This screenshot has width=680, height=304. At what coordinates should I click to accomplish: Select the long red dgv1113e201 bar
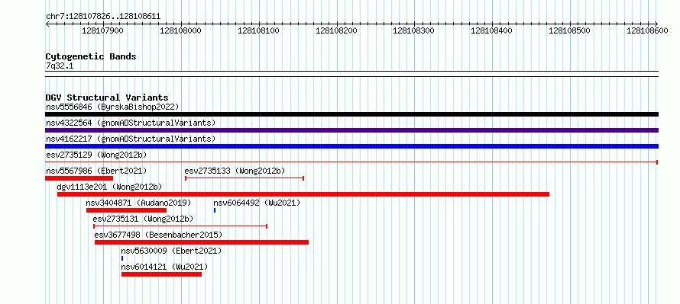pos(303,194)
